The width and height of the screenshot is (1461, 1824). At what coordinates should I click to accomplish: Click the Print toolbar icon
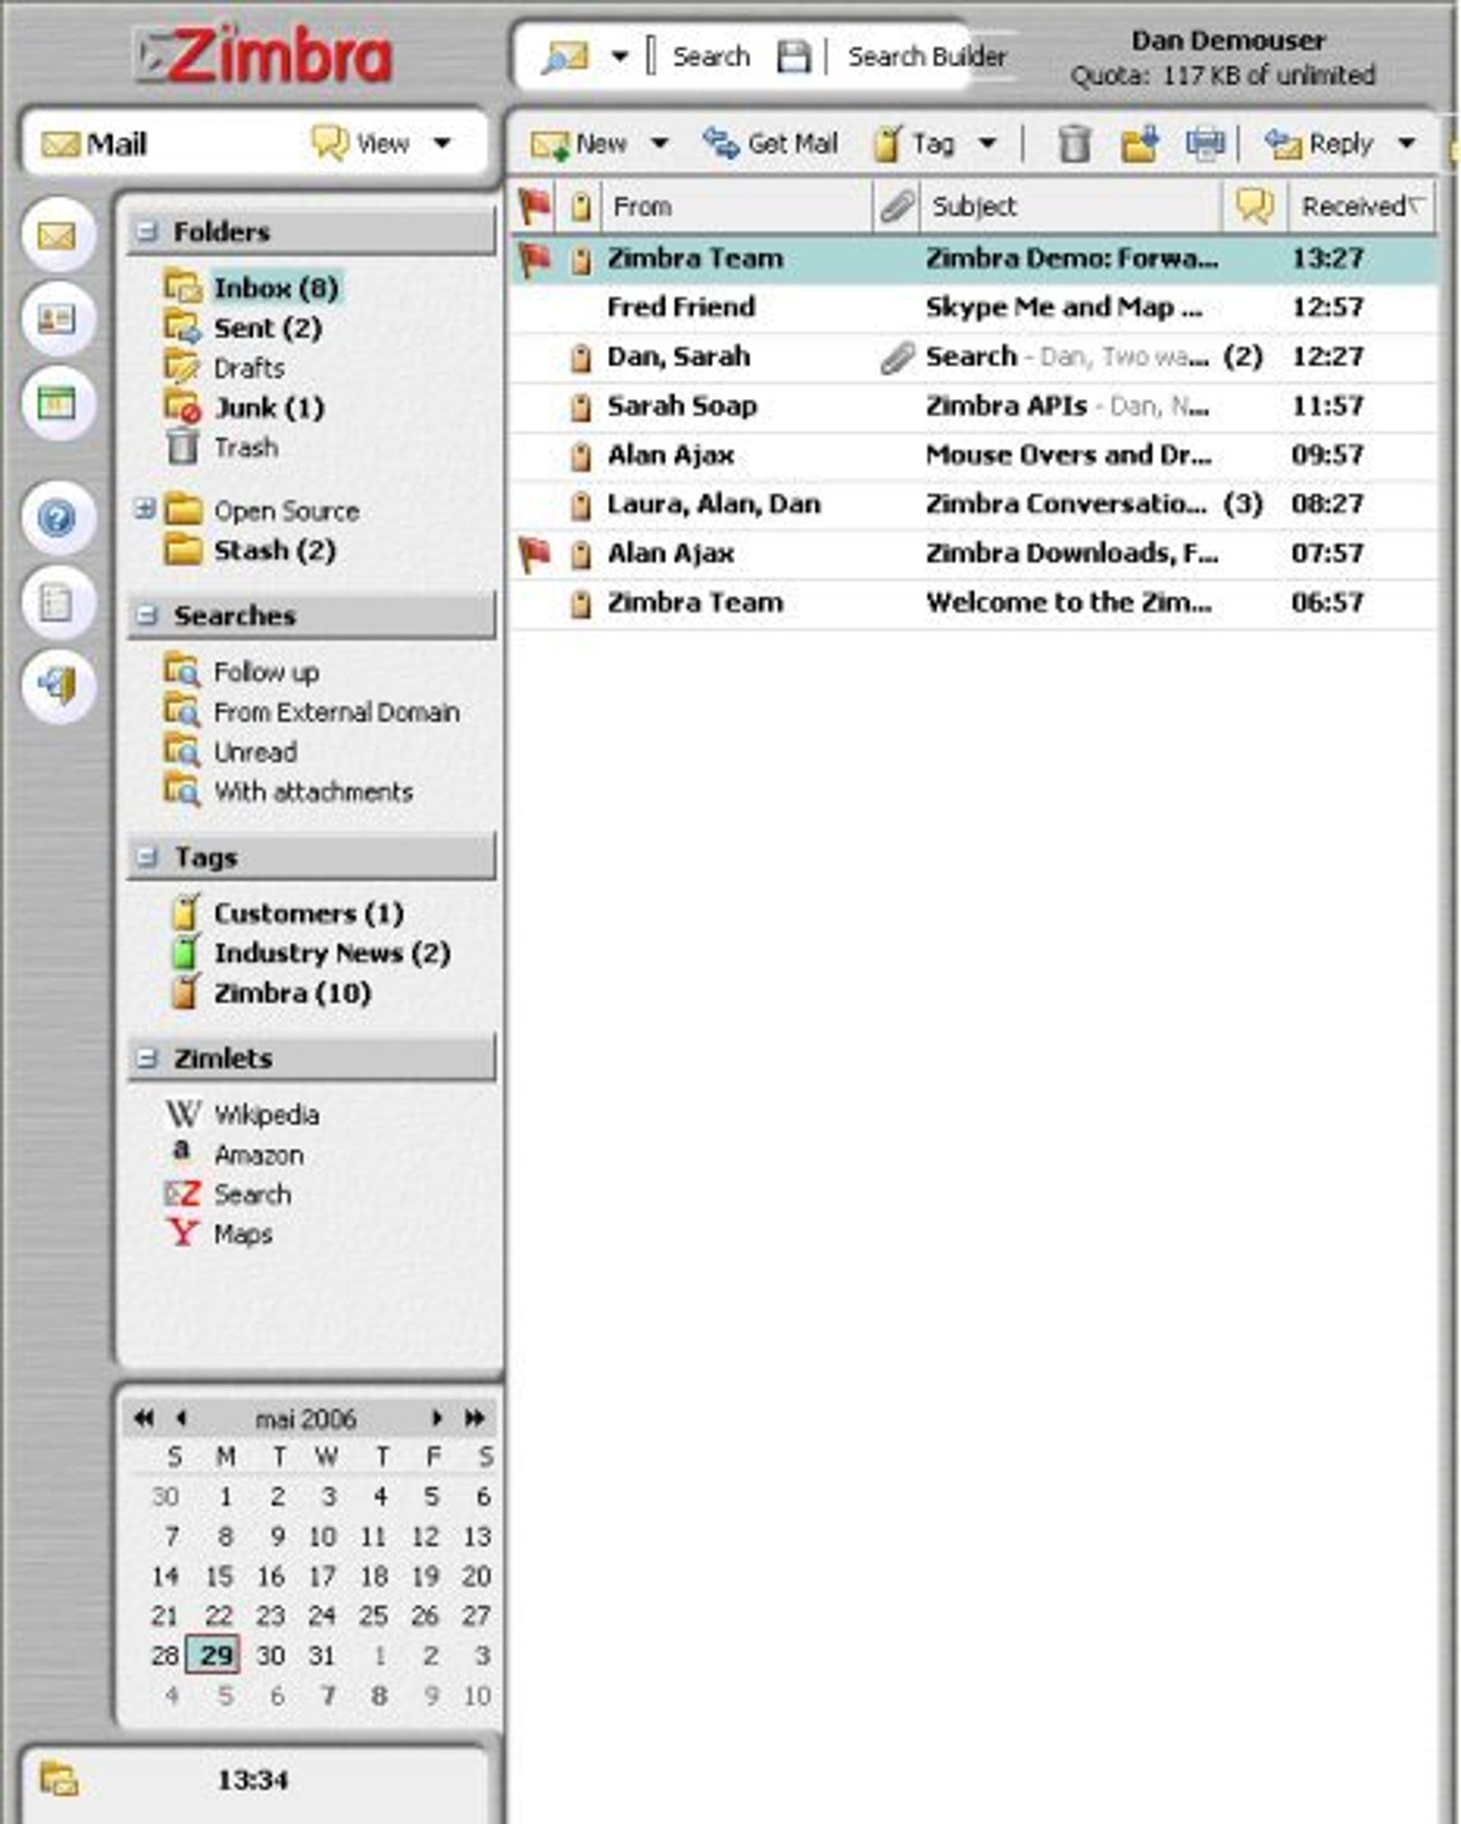[1205, 143]
